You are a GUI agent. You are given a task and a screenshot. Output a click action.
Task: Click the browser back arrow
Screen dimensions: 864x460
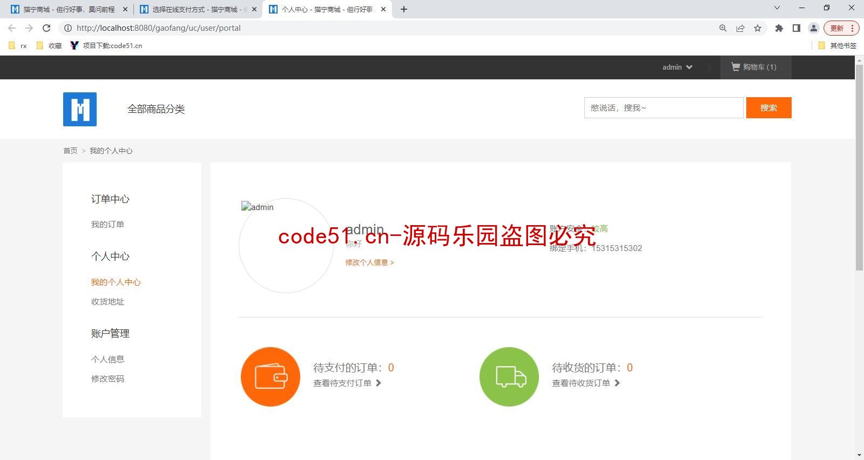click(12, 28)
